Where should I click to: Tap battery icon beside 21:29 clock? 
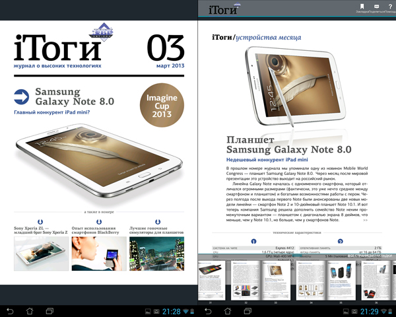click(390, 312)
